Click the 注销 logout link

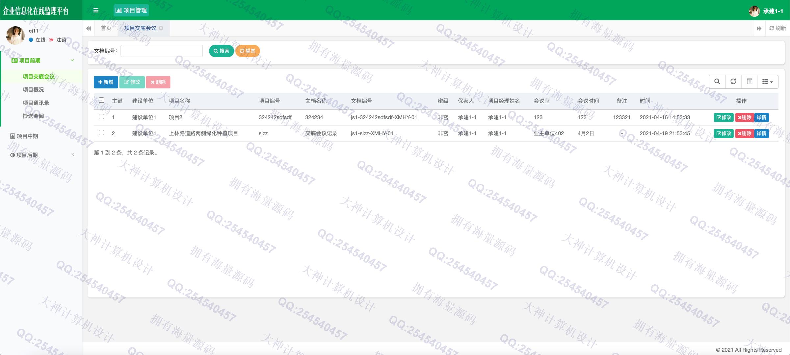point(58,40)
